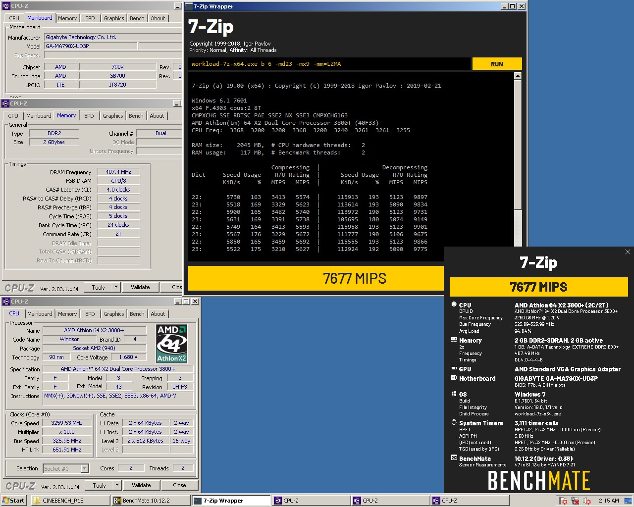Click the 4.0 clocks CAS Latency value

click(x=118, y=190)
